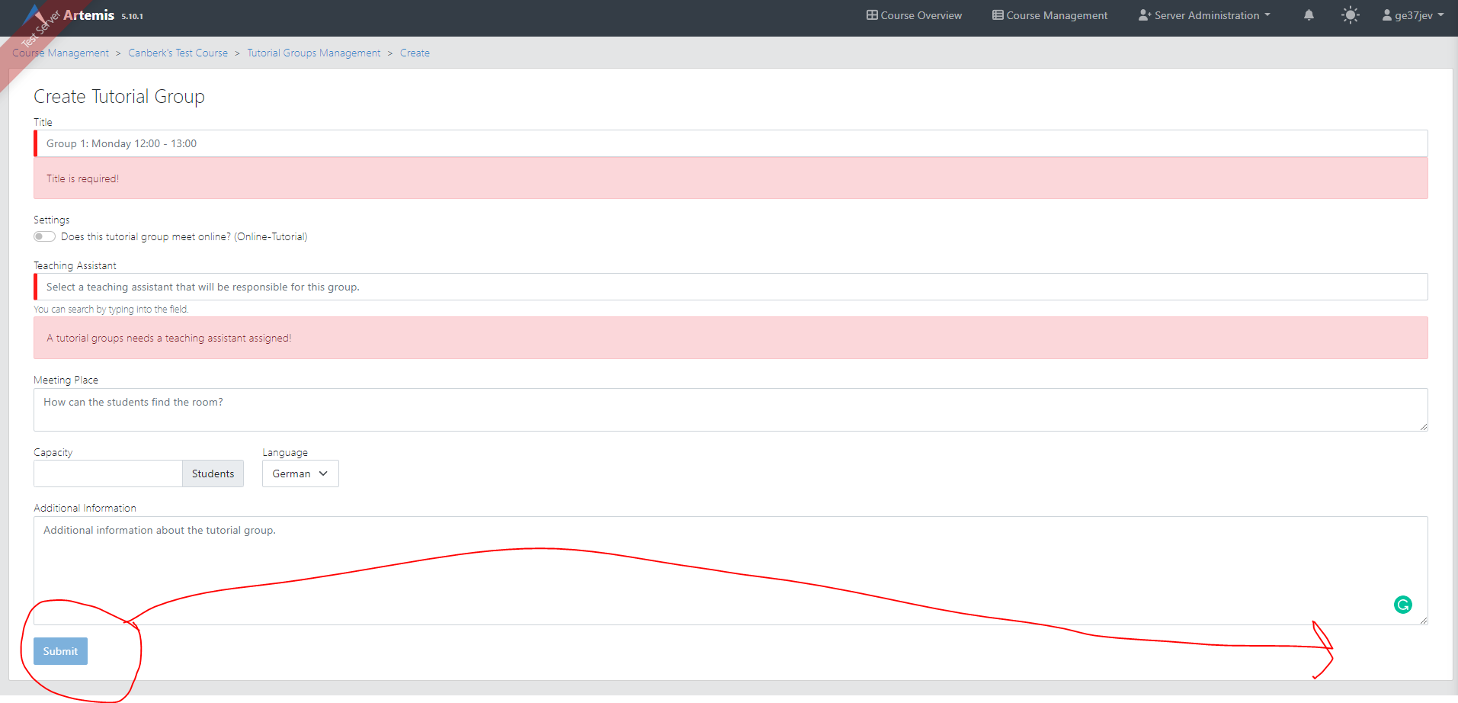Click the Students capacity addon label
The image size is (1458, 703).
point(213,473)
